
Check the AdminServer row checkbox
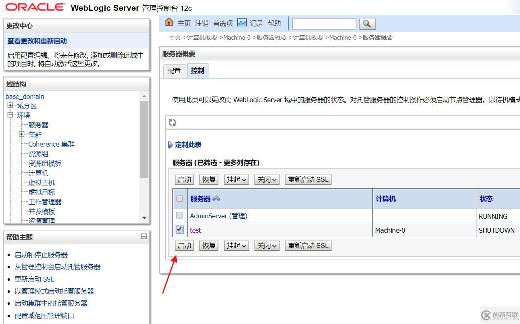180,215
